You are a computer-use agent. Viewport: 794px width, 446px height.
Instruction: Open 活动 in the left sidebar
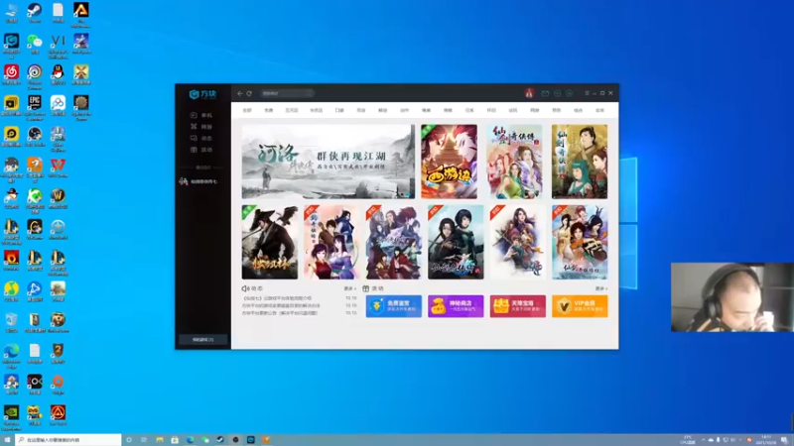pos(201,150)
